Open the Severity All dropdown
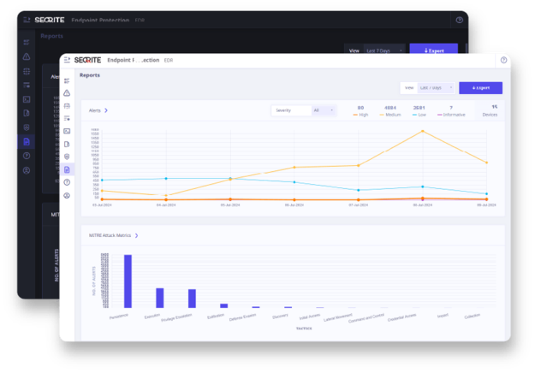This screenshot has width=535, height=373. click(324, 110)
